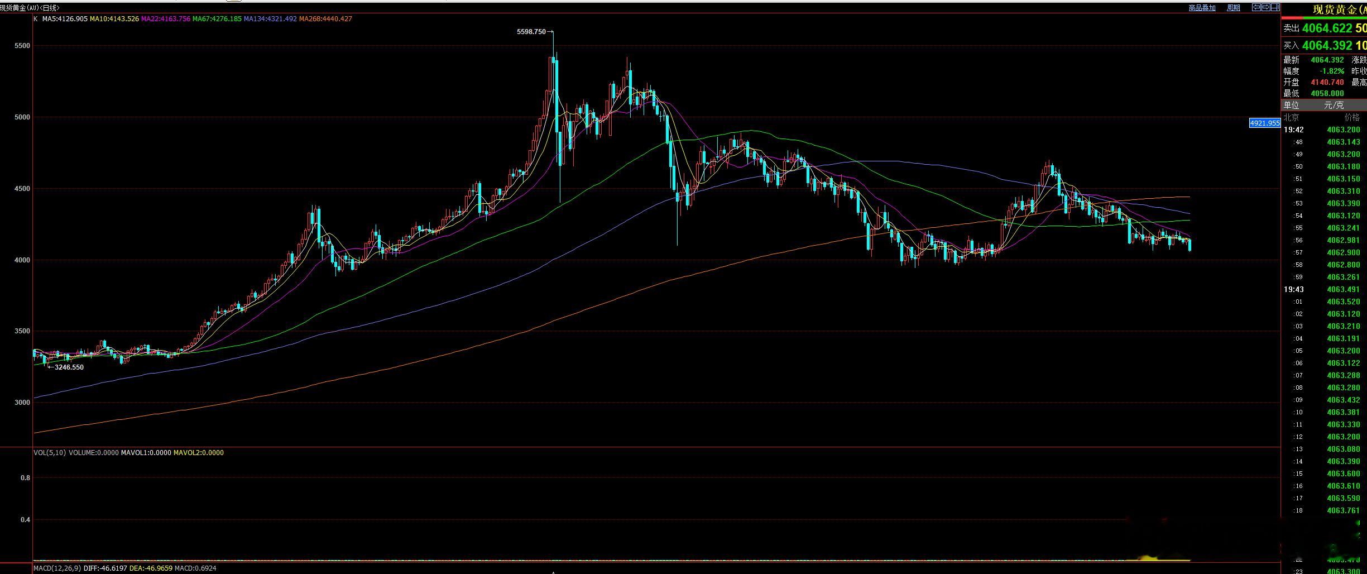Select the tick row priced 4062.800
Image resolution: width=1367 pixels, height=574 pixels.
click(x=1323, y=265)
